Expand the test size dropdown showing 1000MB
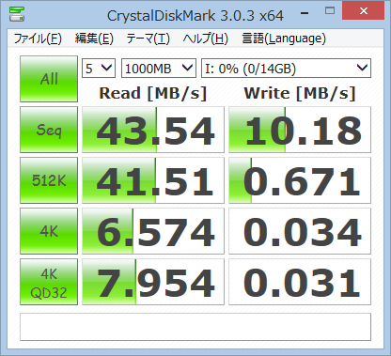Screen dimensions: 391x356 tap(159, 68)
